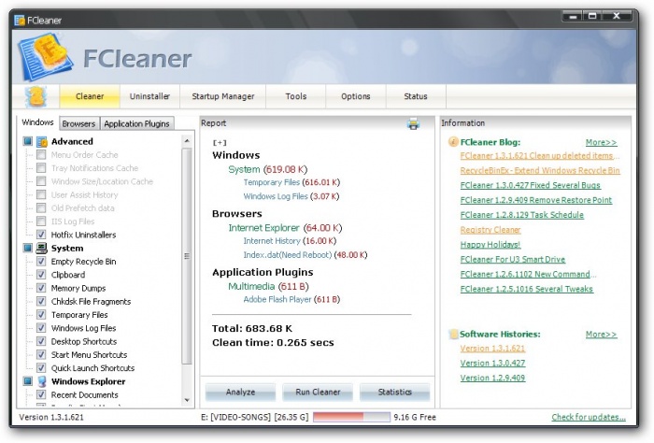Viewport: 654px width, 443px height.
Task: Open the FCleaner Blog More>> link
Action: 601,142
